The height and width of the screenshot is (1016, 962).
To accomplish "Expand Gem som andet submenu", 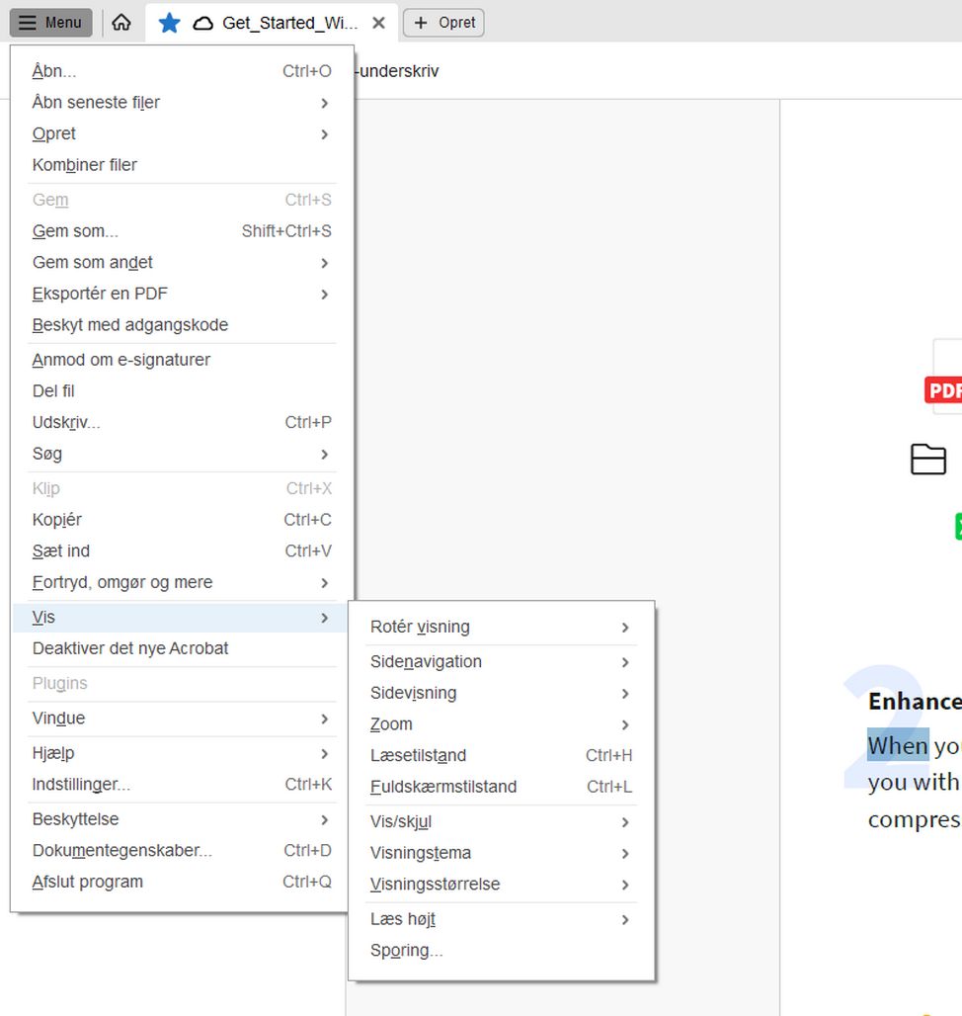I will click(x=182, y=262).
